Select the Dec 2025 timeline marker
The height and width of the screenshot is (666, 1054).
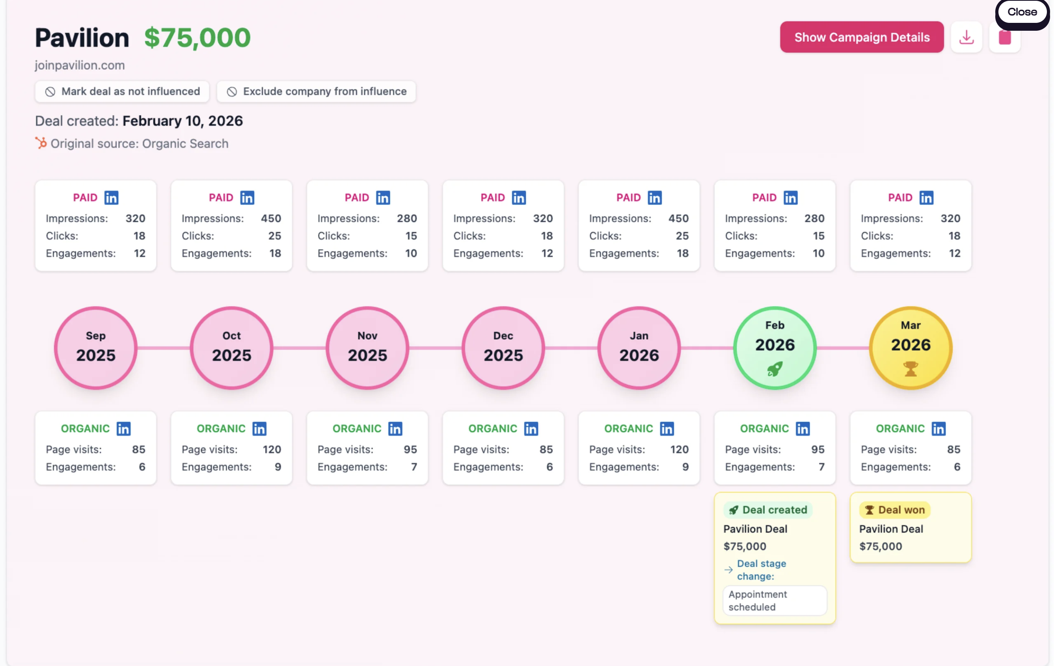[503, 348]
